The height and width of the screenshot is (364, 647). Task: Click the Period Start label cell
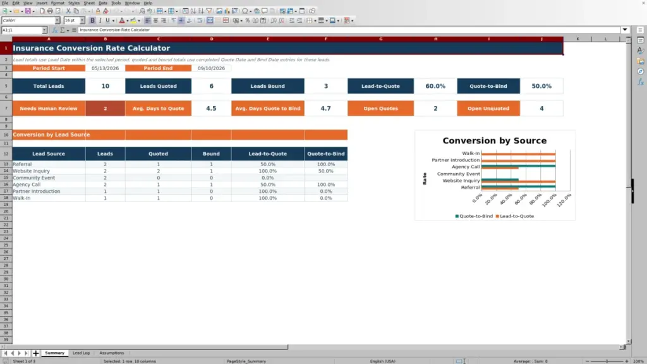pyautogui.click(x=49, y=68)
